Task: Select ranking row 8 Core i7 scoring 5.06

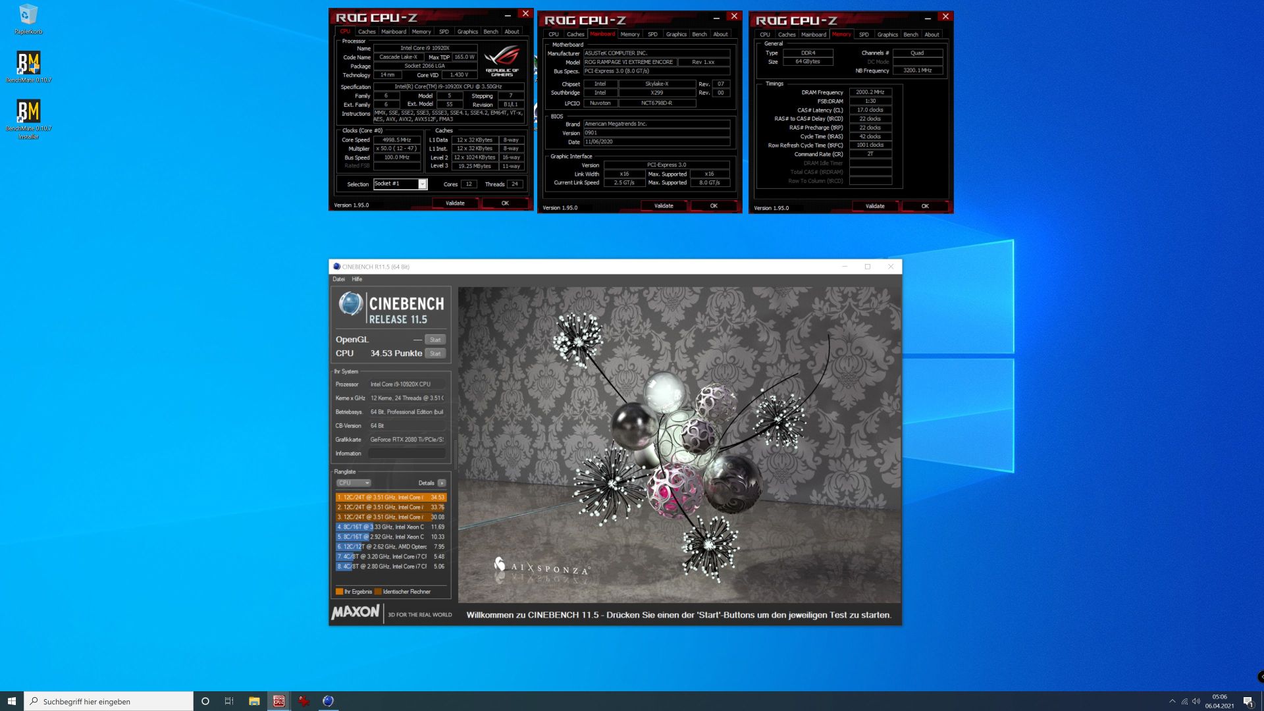Action: [391, 566]
